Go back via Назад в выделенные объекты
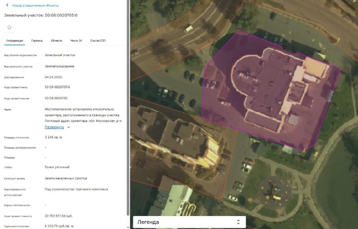The height and width of the screenshot is (229, 358). (35, 5)
